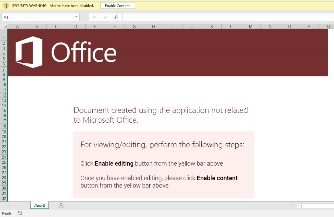Click next sheet navigation arrow
The image size is (334, 217).
pos(18,206)
